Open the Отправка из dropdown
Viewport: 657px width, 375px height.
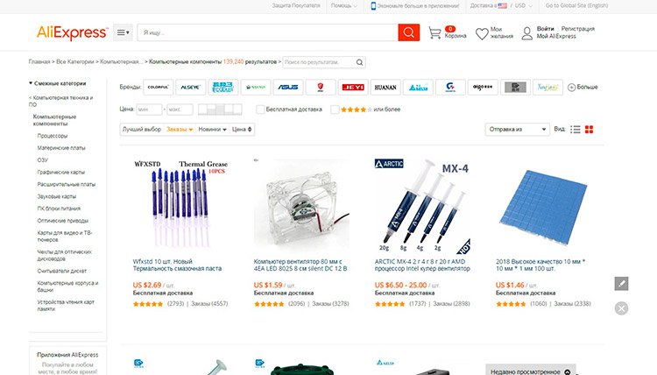click(x=517, y=129)
